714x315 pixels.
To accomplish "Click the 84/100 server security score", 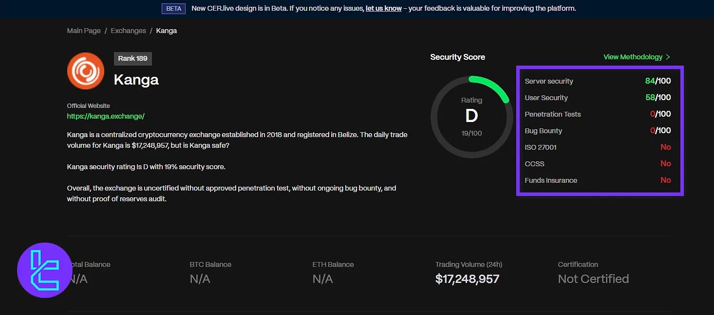I will (x=658, y=81).
